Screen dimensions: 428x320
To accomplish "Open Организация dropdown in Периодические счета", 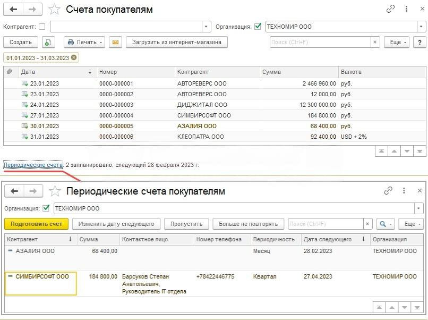I will coord(419,208).
